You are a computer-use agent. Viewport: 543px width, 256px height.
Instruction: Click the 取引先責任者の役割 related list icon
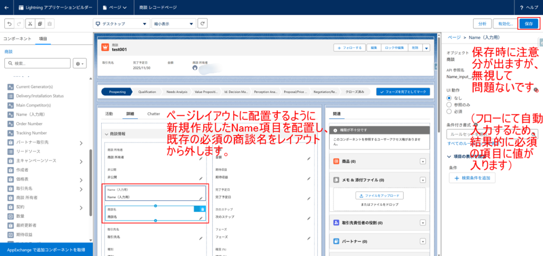[336, 223]
